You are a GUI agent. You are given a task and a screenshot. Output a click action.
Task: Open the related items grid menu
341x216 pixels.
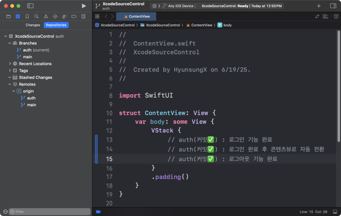point(97,16)
